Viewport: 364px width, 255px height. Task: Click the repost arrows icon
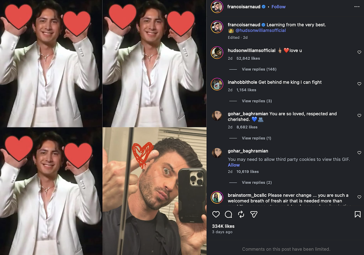(x=241, y=214)
